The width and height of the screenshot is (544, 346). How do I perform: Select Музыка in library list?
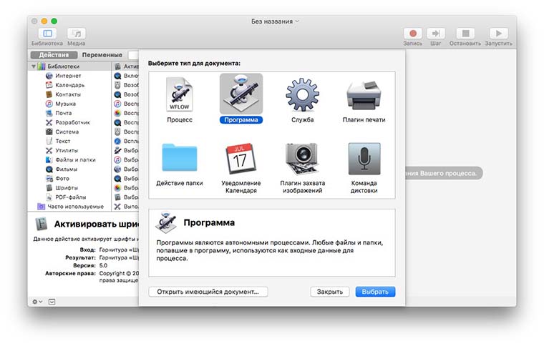coord(65,104)
